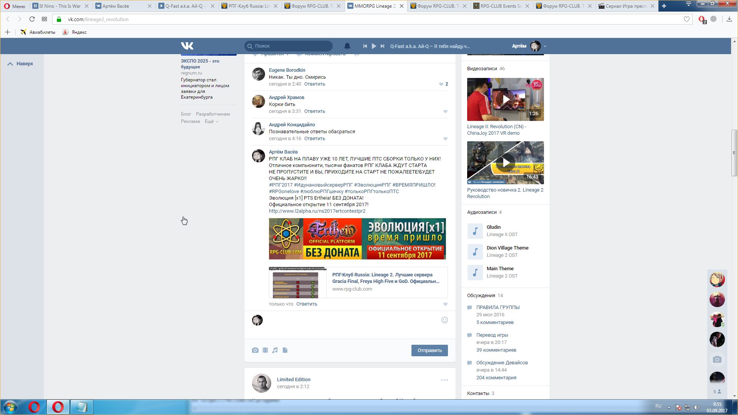Image resolution: width=738 pixels, height=415 pixels.
Task: Bookmark page with the heart icon
Action: 687,19
